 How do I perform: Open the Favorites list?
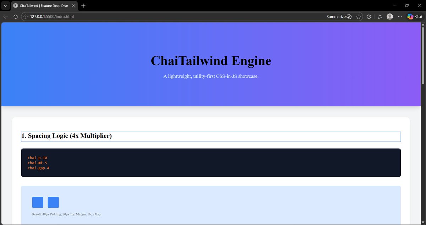point(380,17)
